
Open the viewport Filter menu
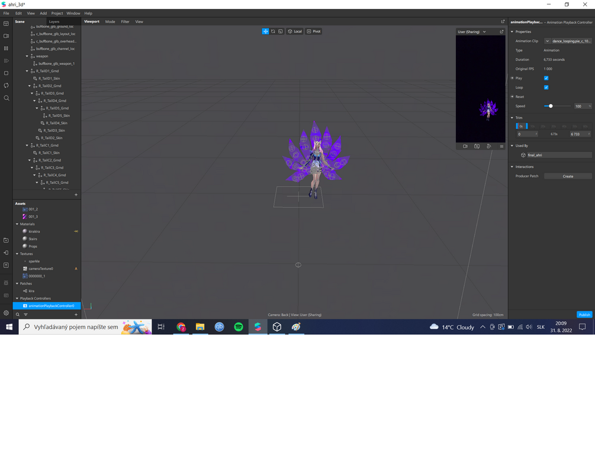click(126, 22)
